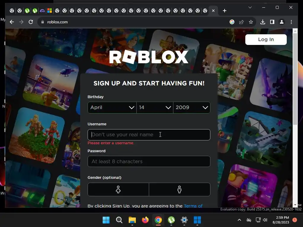Click the browser forward arrow

click(21, 22)
